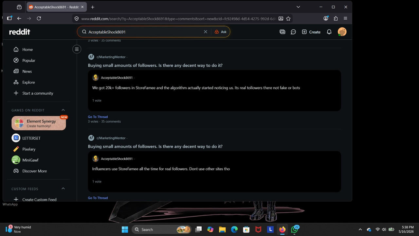Open the browser extensions puzzle icon
Image resolution: width=419 pixels, height=236 pixels.
336,18
